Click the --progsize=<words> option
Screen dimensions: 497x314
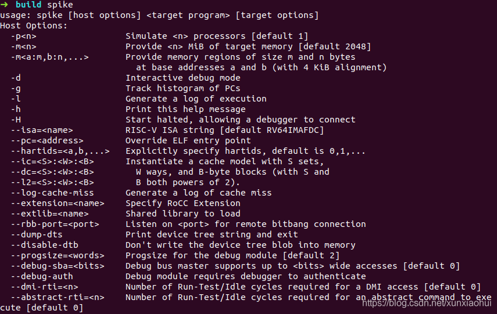click(58, 255)
